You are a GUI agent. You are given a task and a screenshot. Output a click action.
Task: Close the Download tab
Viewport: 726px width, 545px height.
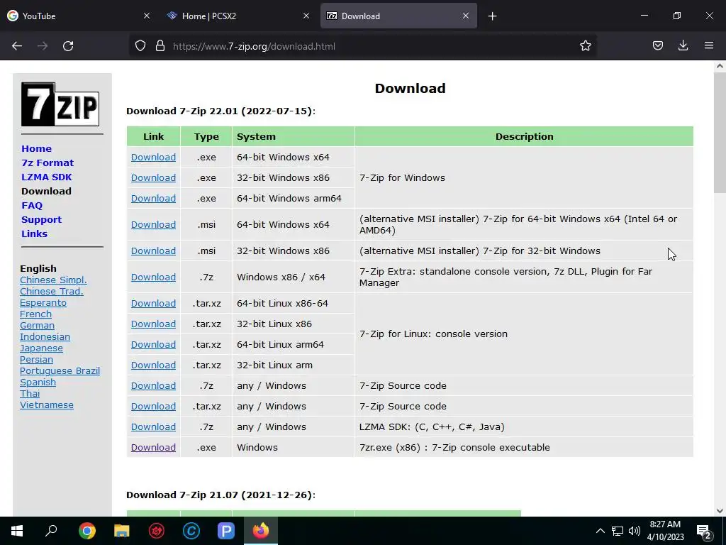(465, 16)
